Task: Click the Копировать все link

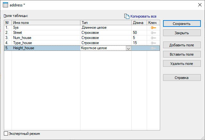Action: click(143, 16)
